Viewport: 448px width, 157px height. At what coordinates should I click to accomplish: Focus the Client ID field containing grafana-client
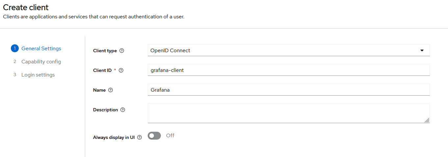pos(288,70)
